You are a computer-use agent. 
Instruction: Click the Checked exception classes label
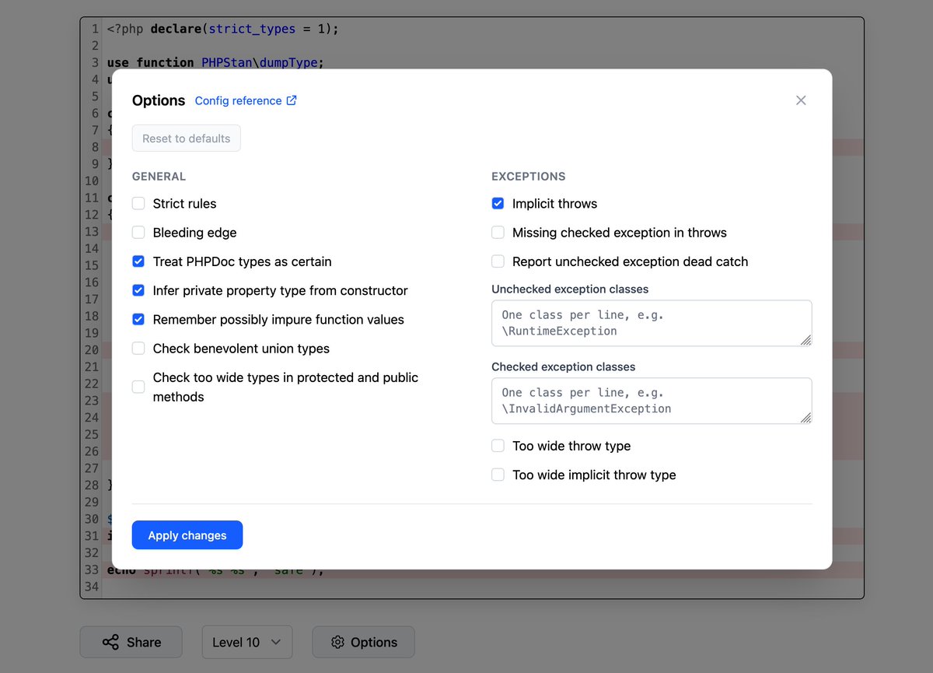tap(564, 366)
